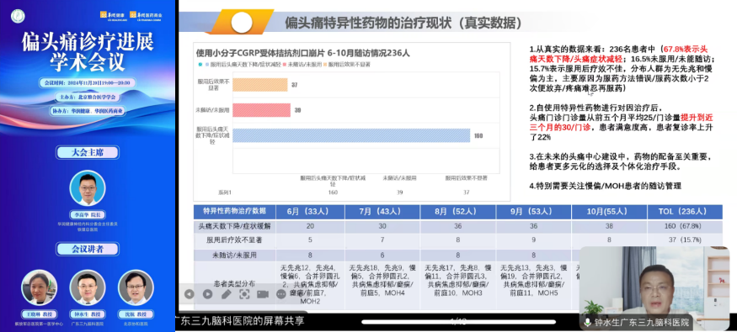Click the 会议讲者 label
Screen dimensions: 737x332
click(88, 249)
